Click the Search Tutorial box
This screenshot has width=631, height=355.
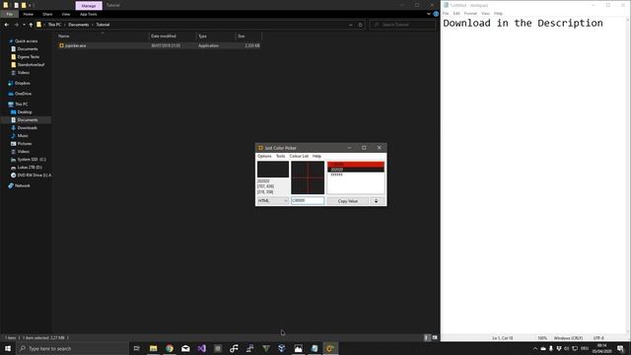(402, 25)
